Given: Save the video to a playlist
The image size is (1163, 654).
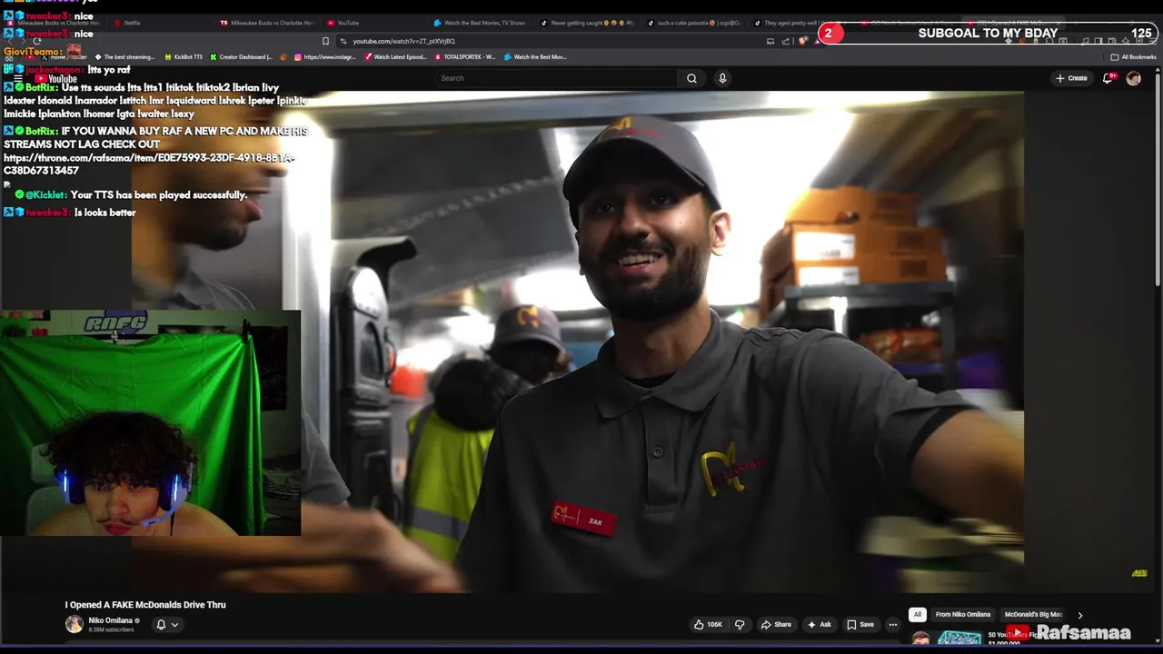Looking at the screenshot, I should click(860, 624).
